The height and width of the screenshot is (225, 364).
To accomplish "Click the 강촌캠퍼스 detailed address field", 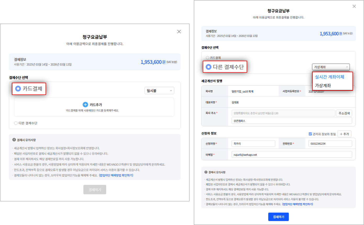I will point(292,121).
